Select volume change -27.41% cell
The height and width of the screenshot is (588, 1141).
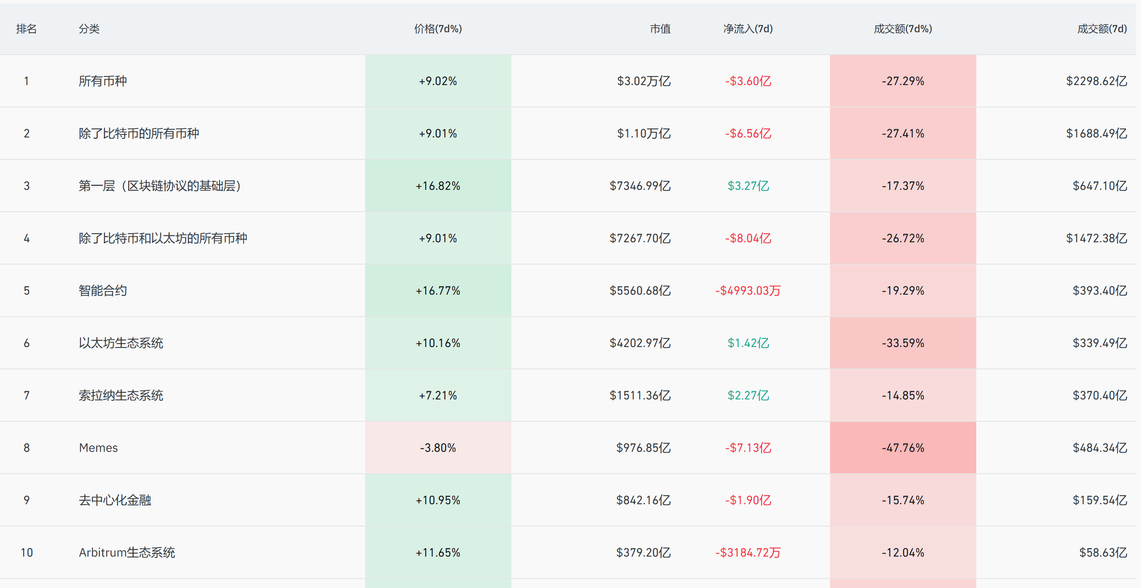pos(903,134)
